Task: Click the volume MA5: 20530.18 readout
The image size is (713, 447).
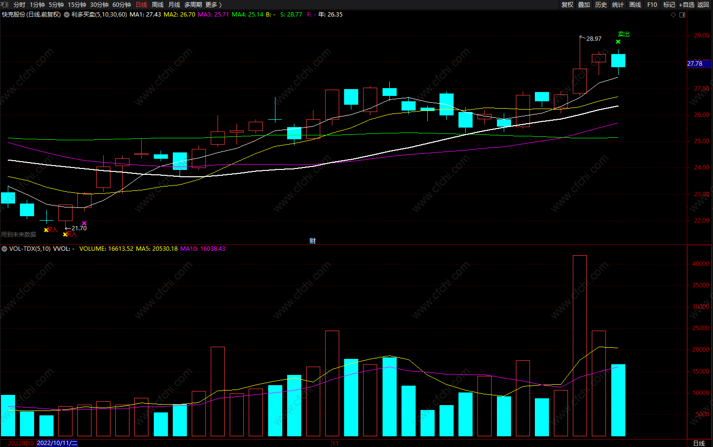Action: (x=157, y=249)
